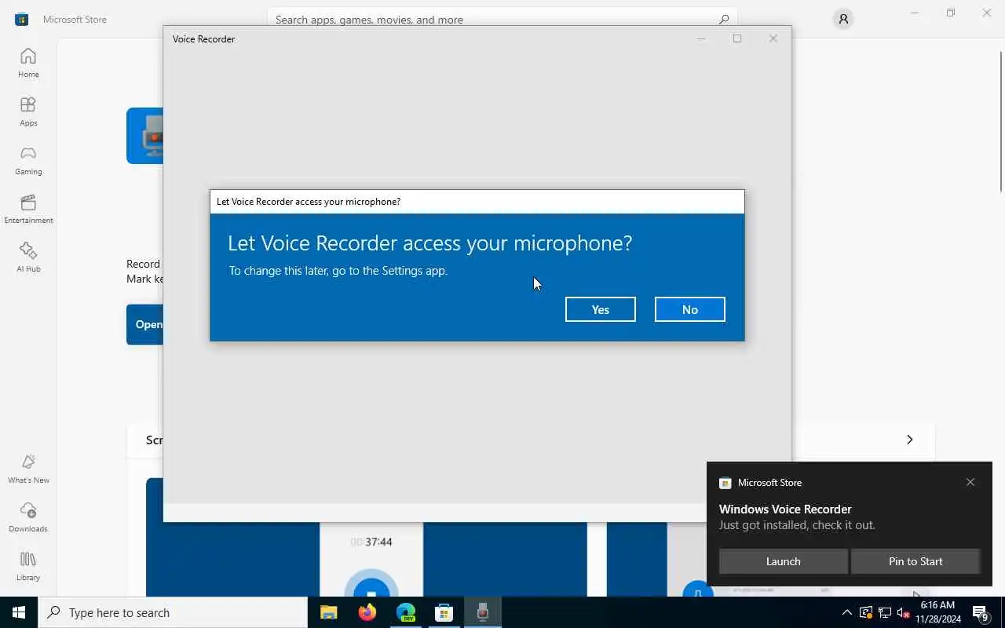This screenshot has width=1005, height=628.
Task: Open the Windows Start menu
Action: [x=19, y=612]
